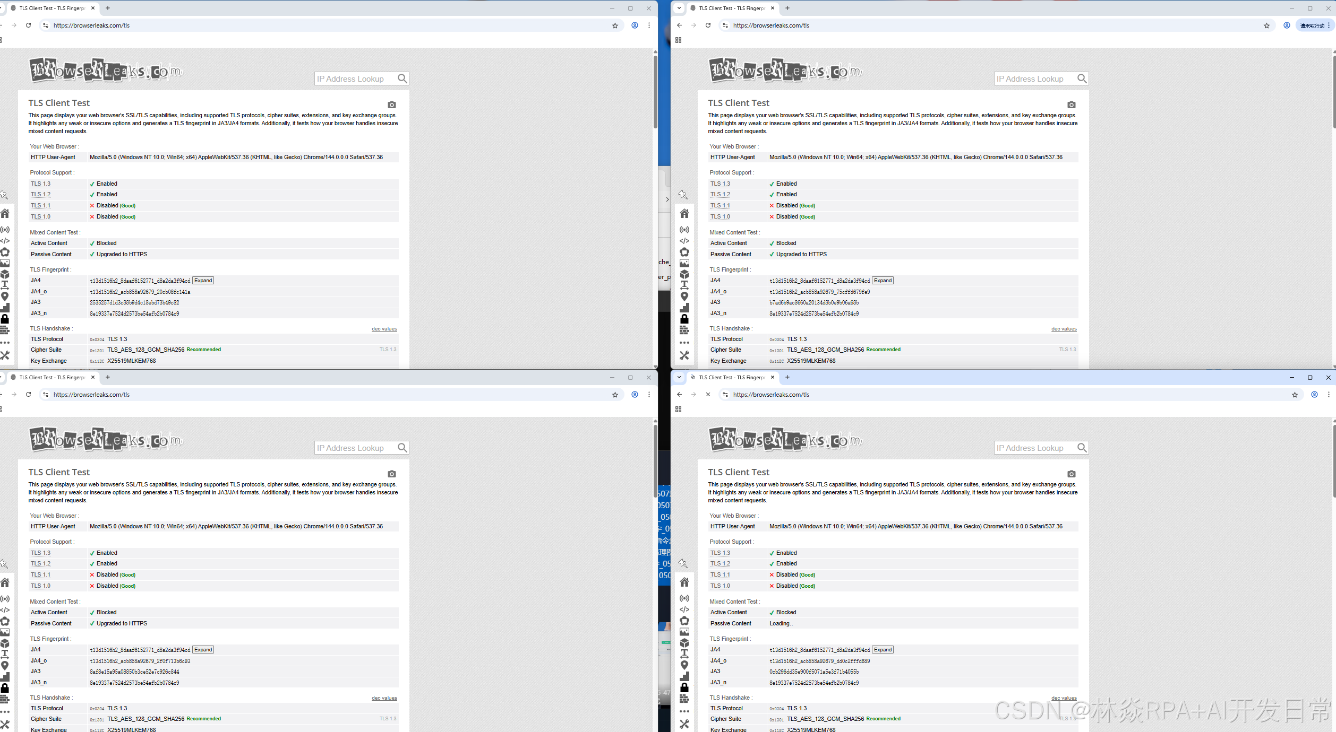This screenshot has height=732, width=1336.
Task: Open tab search chevron in top-right window
Action: (679, 8)
